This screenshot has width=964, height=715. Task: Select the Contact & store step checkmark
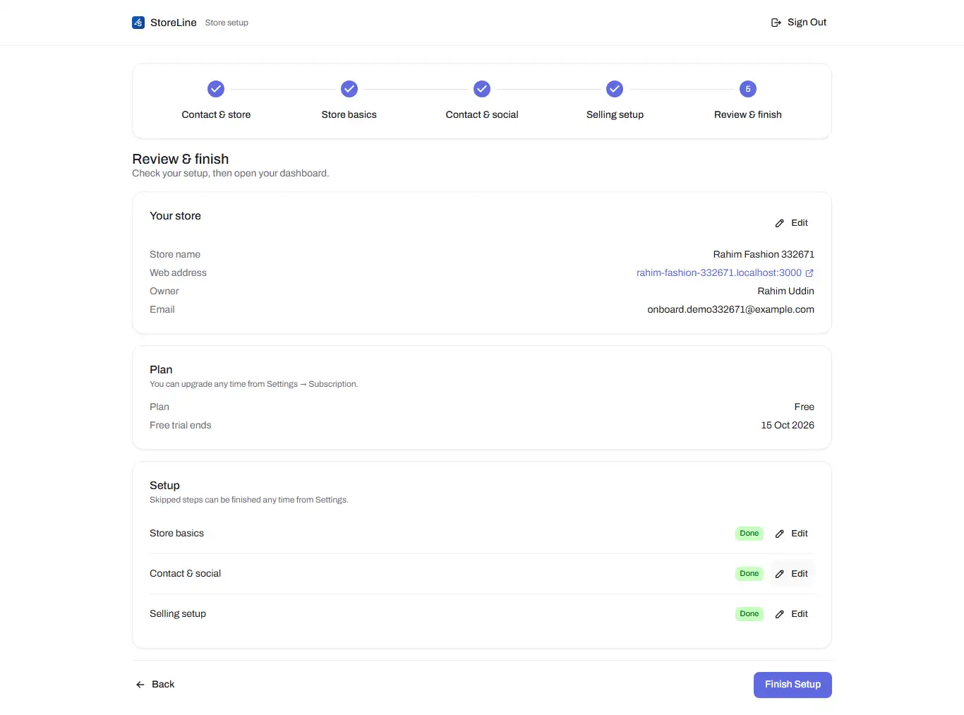pos(216,89)
